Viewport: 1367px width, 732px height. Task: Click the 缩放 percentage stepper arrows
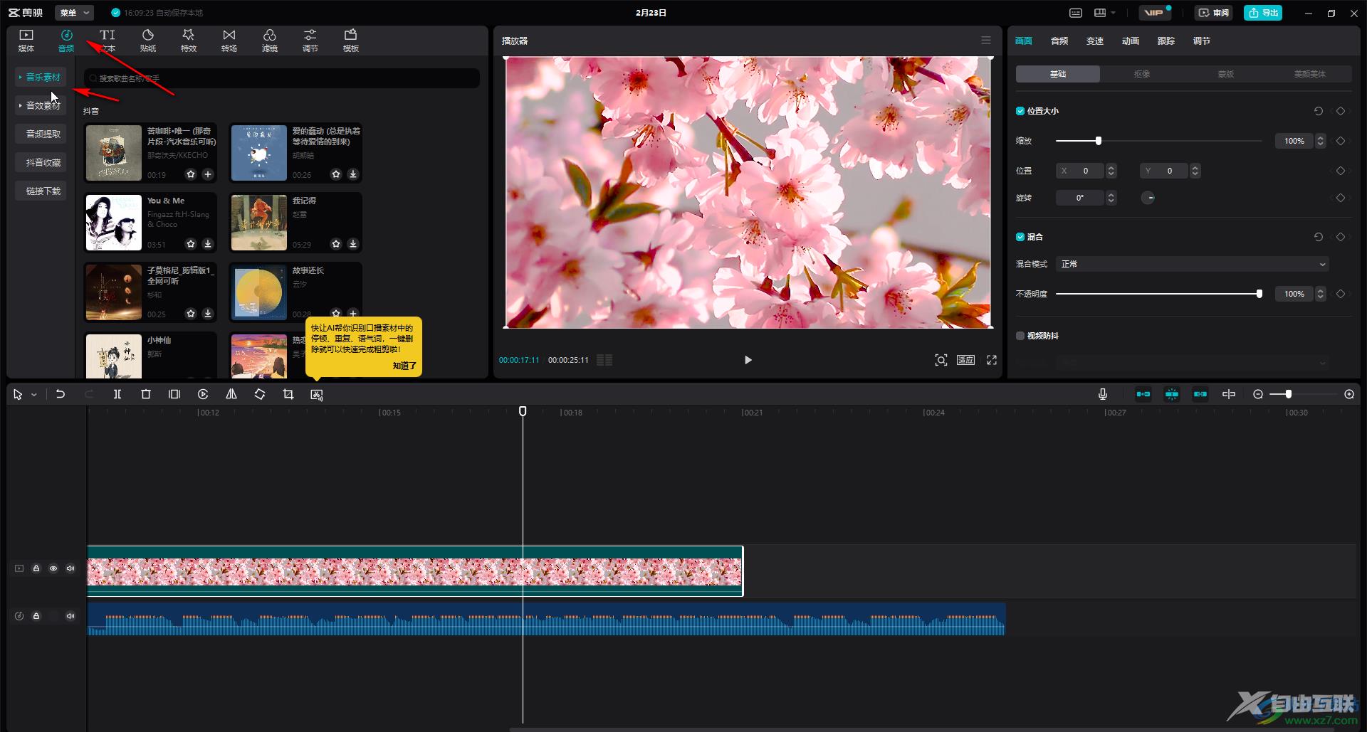pyautogui.click(x=1321, y=141)
